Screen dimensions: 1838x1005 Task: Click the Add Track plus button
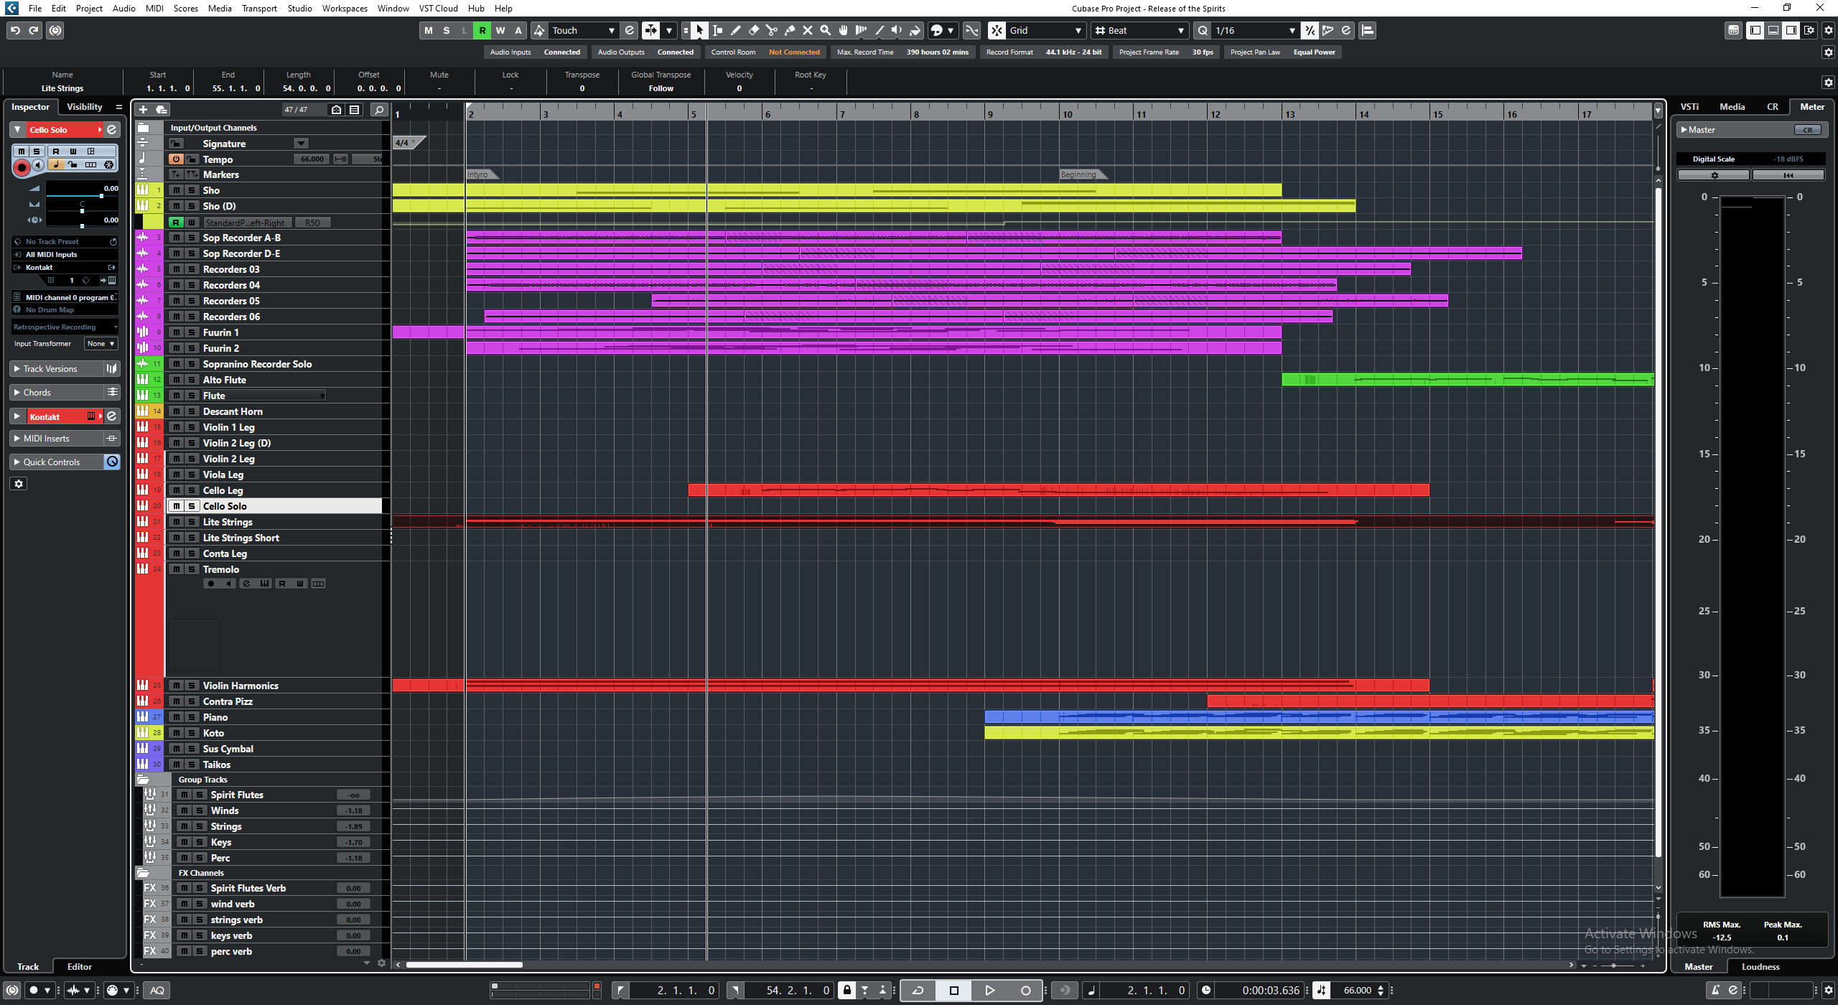tap(143, 109)
